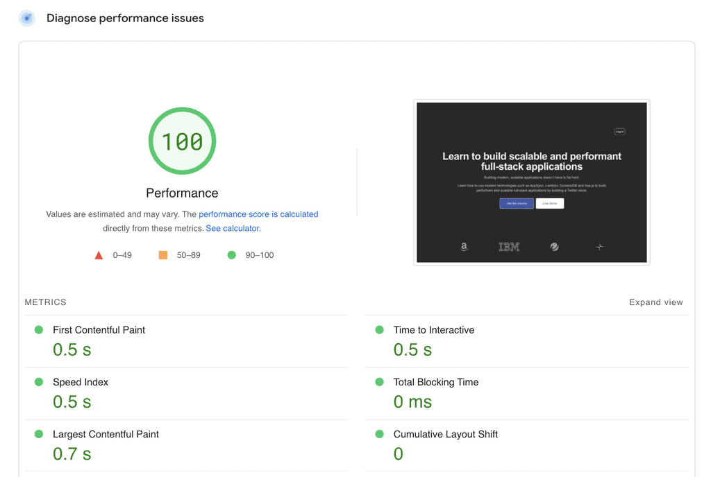
Task: Click the green dot beside First Contentful Paint
Action: coord(39,330)
